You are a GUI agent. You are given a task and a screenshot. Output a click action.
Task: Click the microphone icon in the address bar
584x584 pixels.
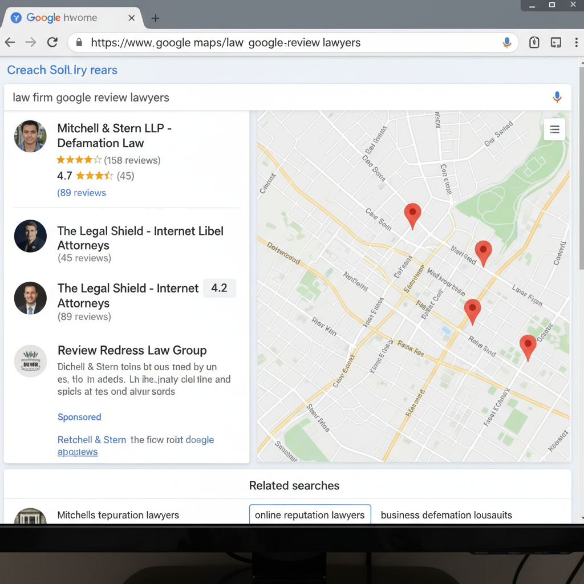(507, 42)
